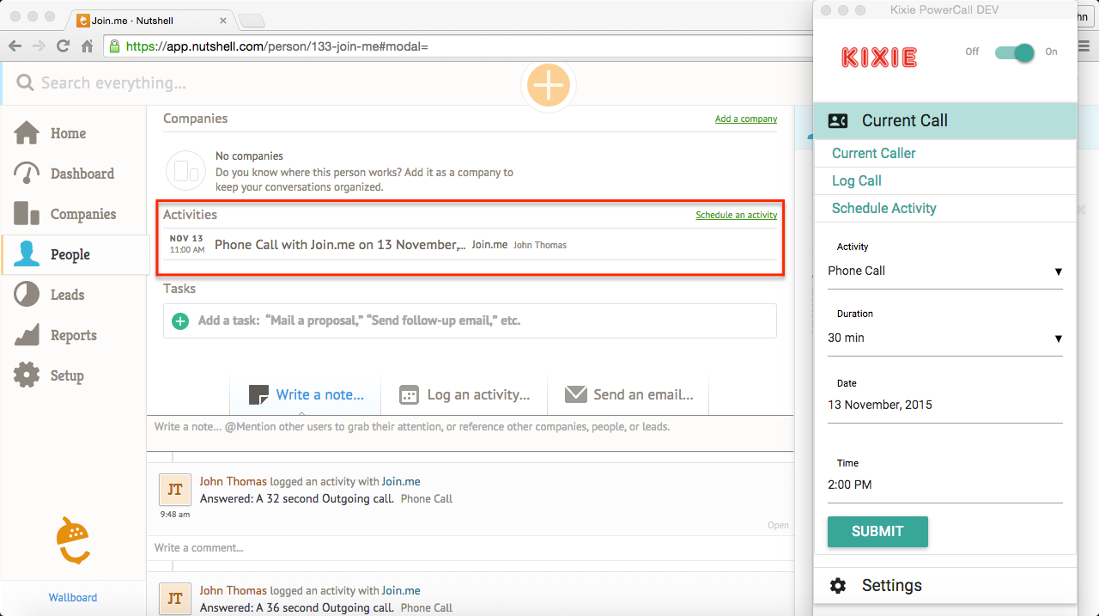Image resolution: width=1099 pixels, height=616 pixels.
Task: Open the Current Call section in Kixie
Action: 945,121
